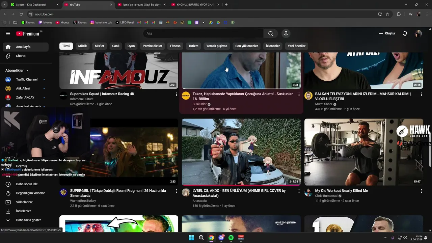This screenshot has height=243, width=432.
Task: Select the Fitness filter chip
Action: point(175,46)
